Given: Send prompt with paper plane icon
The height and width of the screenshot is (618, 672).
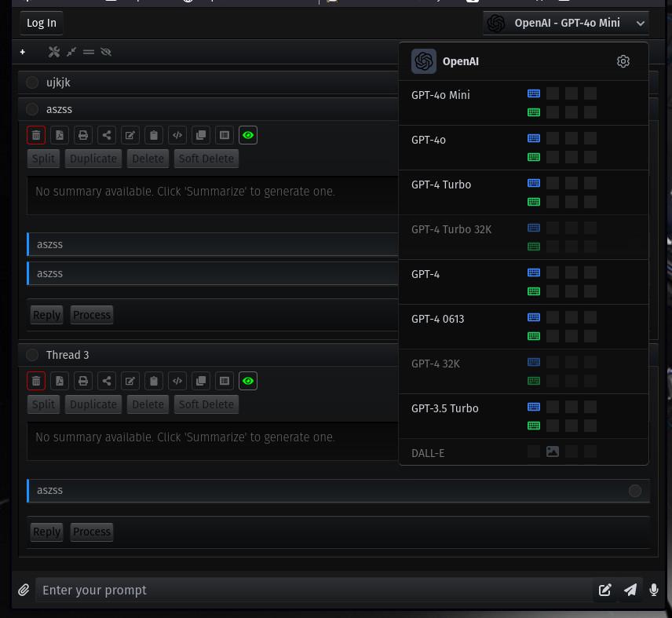Looking at the screenshot, I should [x=630, y=591].
